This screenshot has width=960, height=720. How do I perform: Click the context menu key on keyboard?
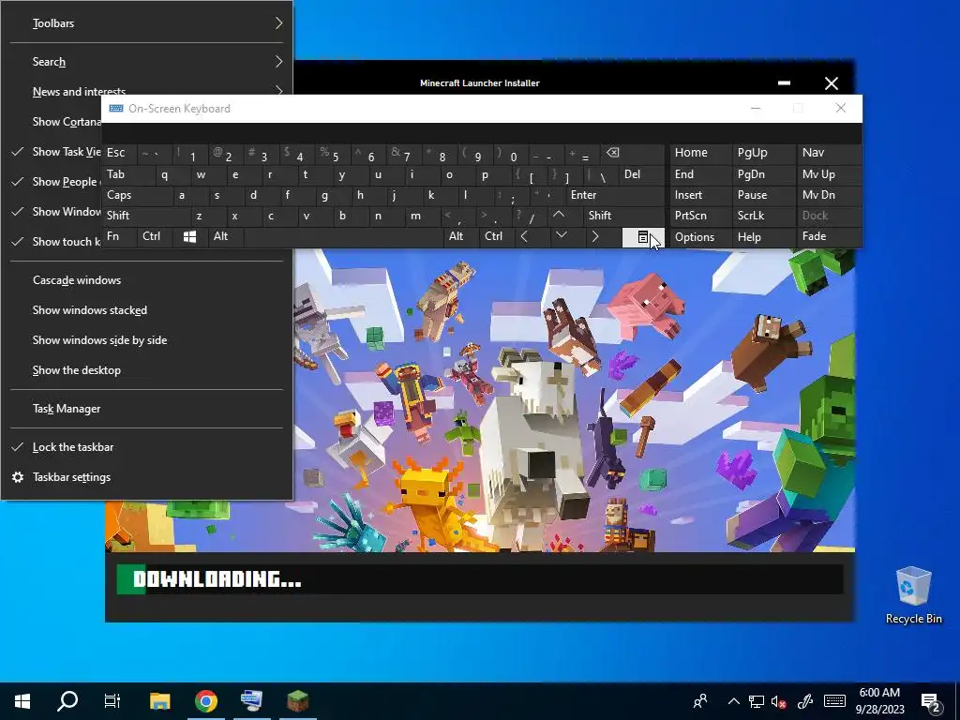[x=643, y=237]
